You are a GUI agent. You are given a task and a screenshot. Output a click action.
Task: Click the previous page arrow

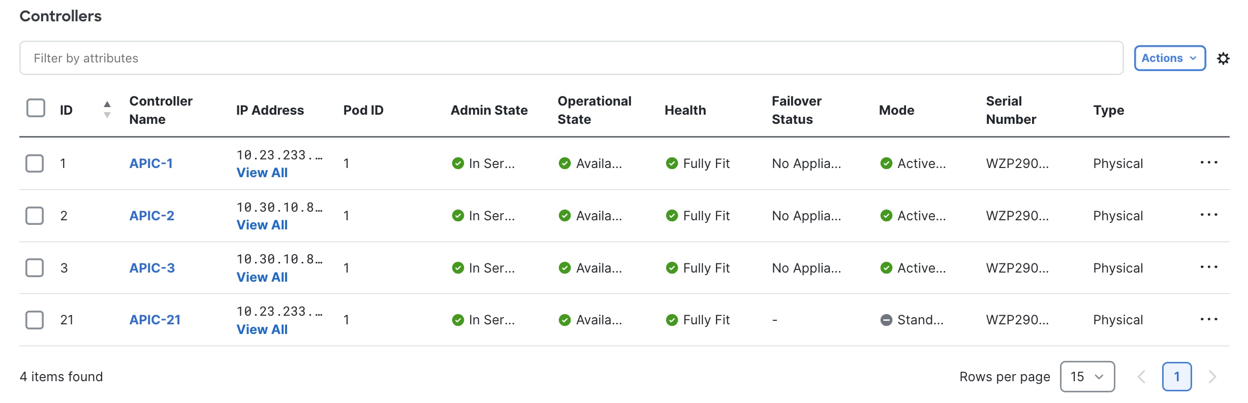[1141, 377]
